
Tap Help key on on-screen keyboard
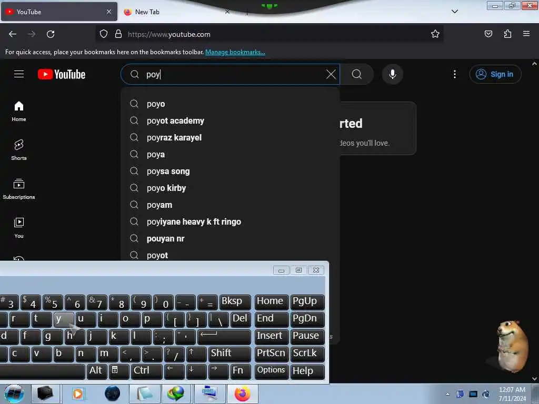pos(307,371)
